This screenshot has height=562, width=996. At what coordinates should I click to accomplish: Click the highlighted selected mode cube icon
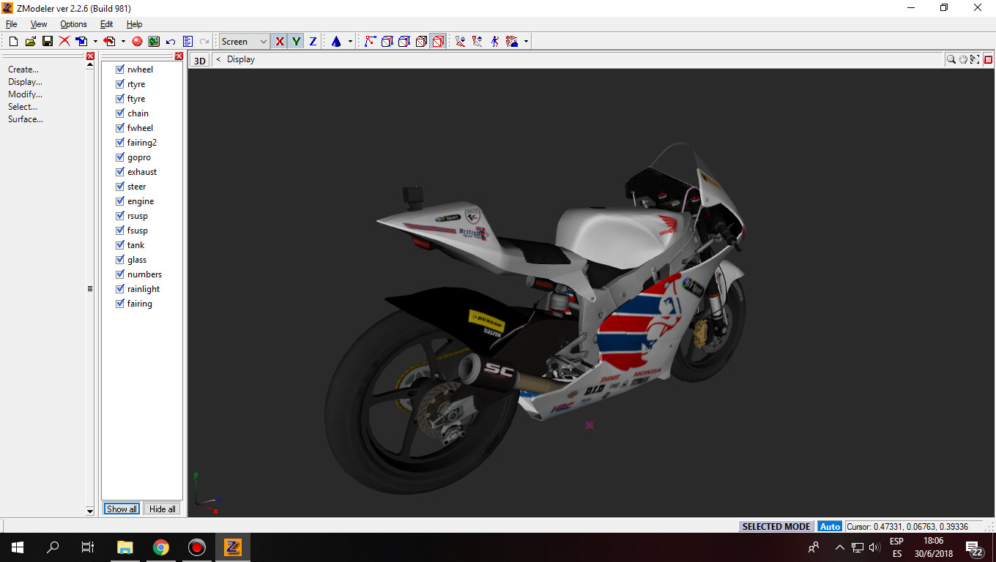(438, 42)
